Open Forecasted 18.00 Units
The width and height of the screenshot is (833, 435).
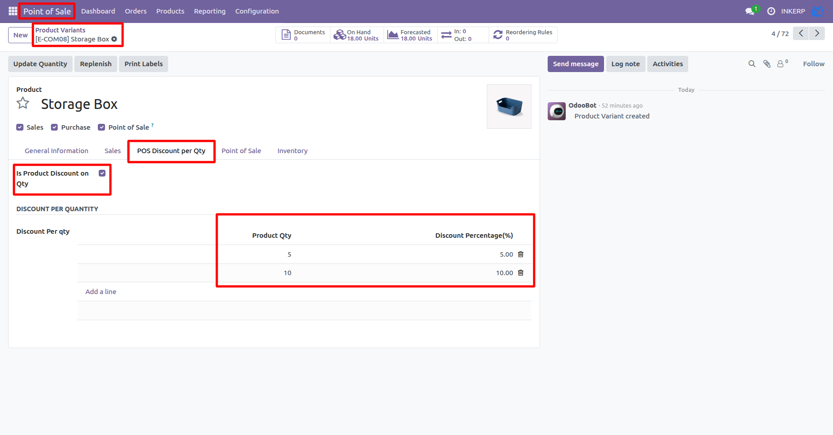411,35
